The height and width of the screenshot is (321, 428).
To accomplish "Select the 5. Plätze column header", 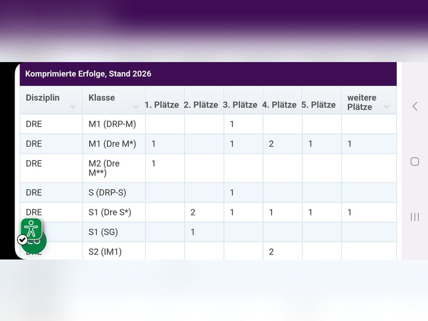I will (x=319, y=105).
